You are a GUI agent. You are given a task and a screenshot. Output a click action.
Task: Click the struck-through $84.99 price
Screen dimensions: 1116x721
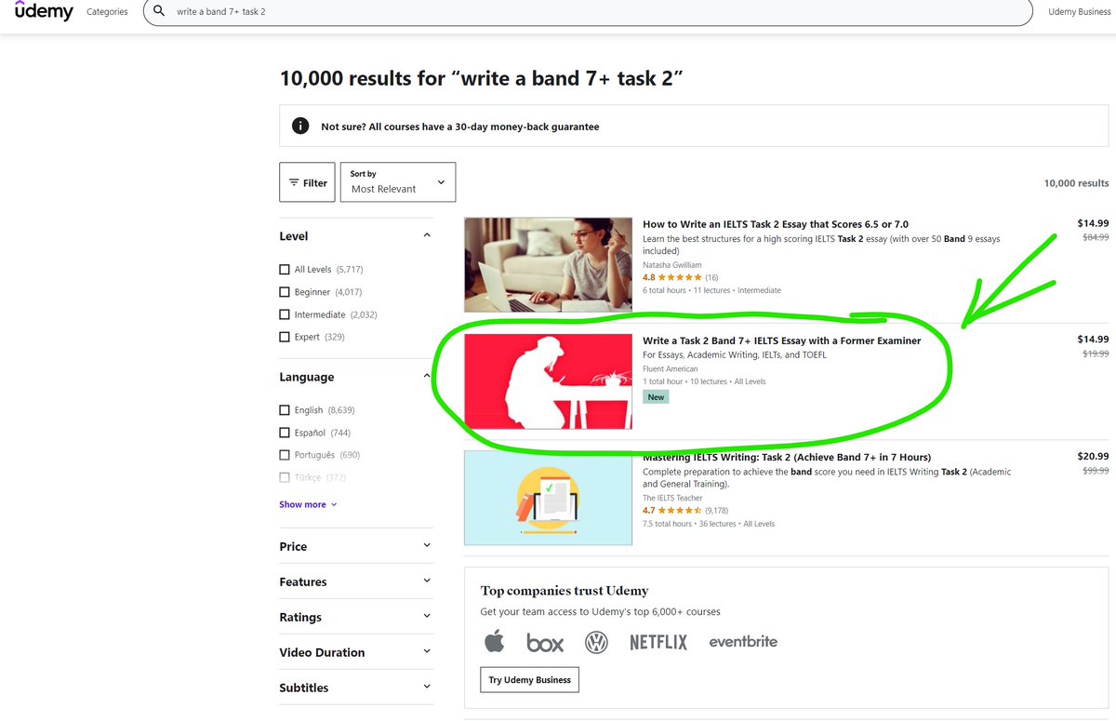coord(1096,238)
